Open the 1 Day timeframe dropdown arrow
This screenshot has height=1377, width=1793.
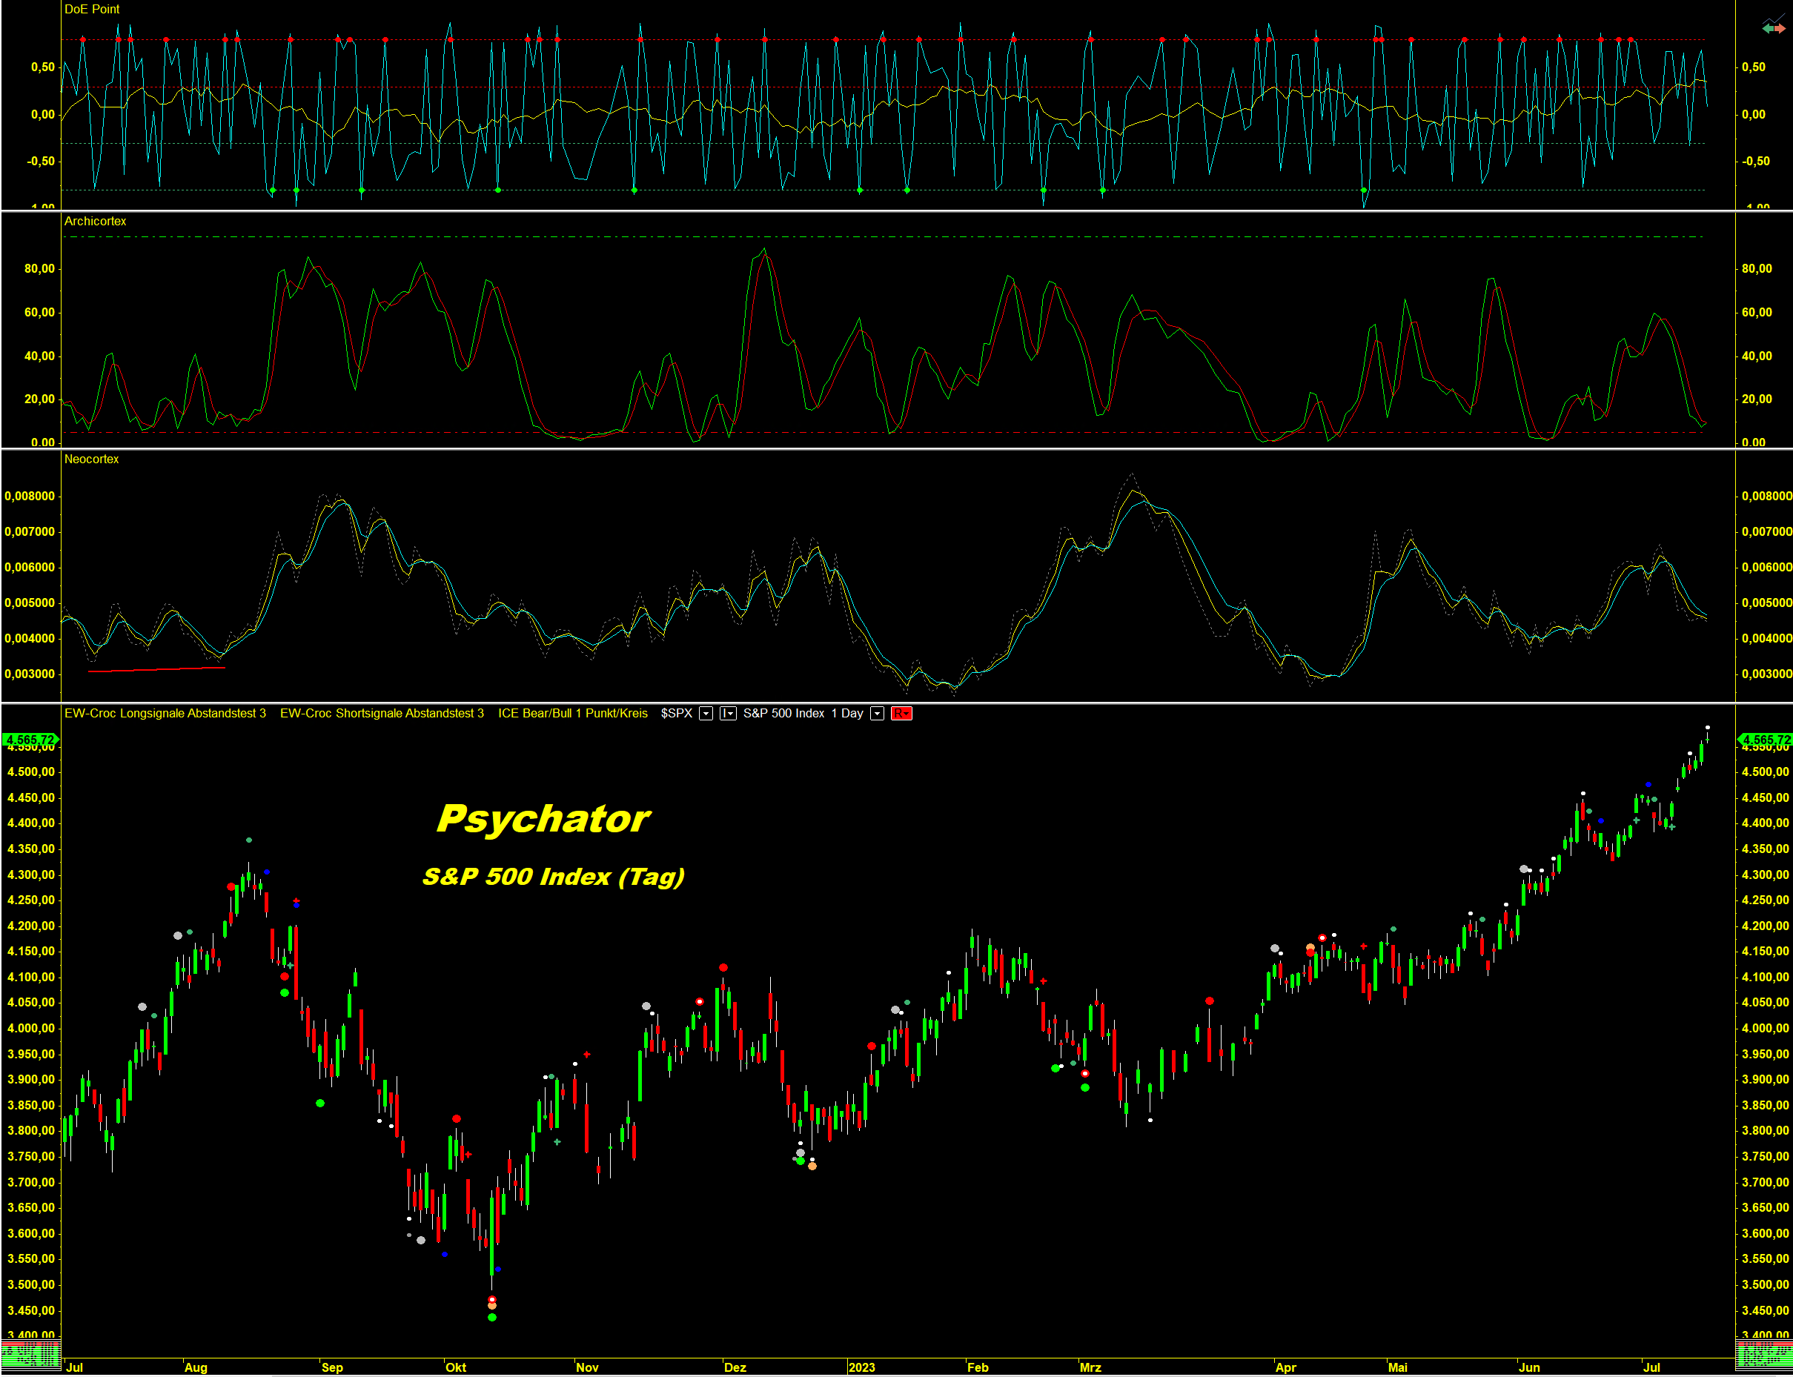pos(876,713)
